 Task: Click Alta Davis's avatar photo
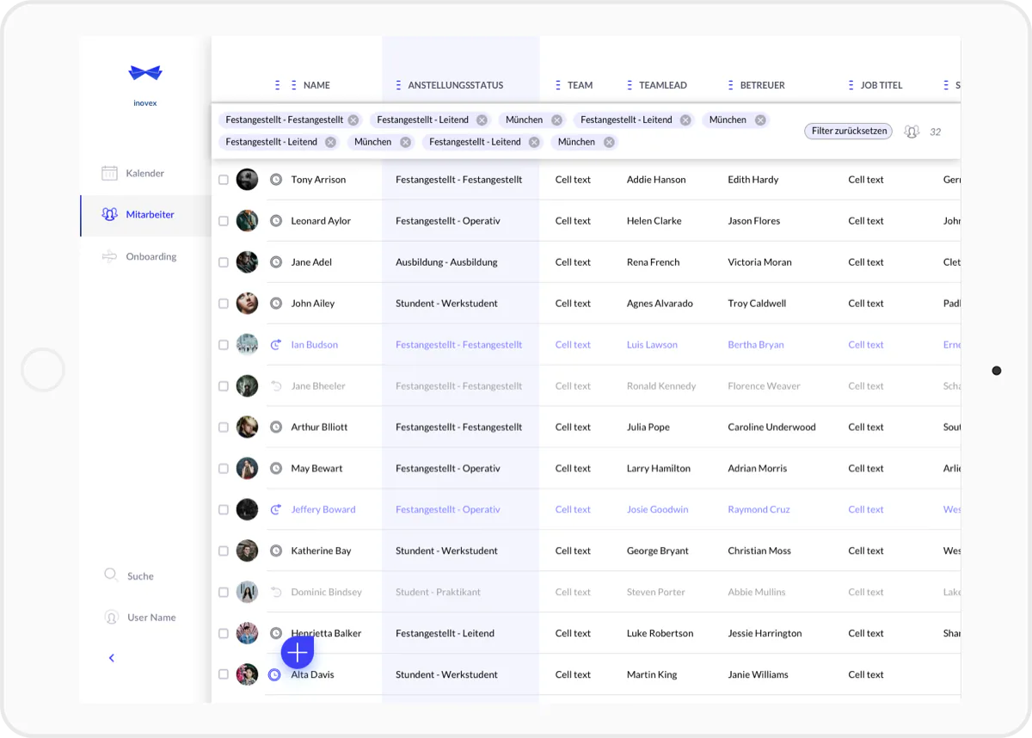(x=248, y=675)
